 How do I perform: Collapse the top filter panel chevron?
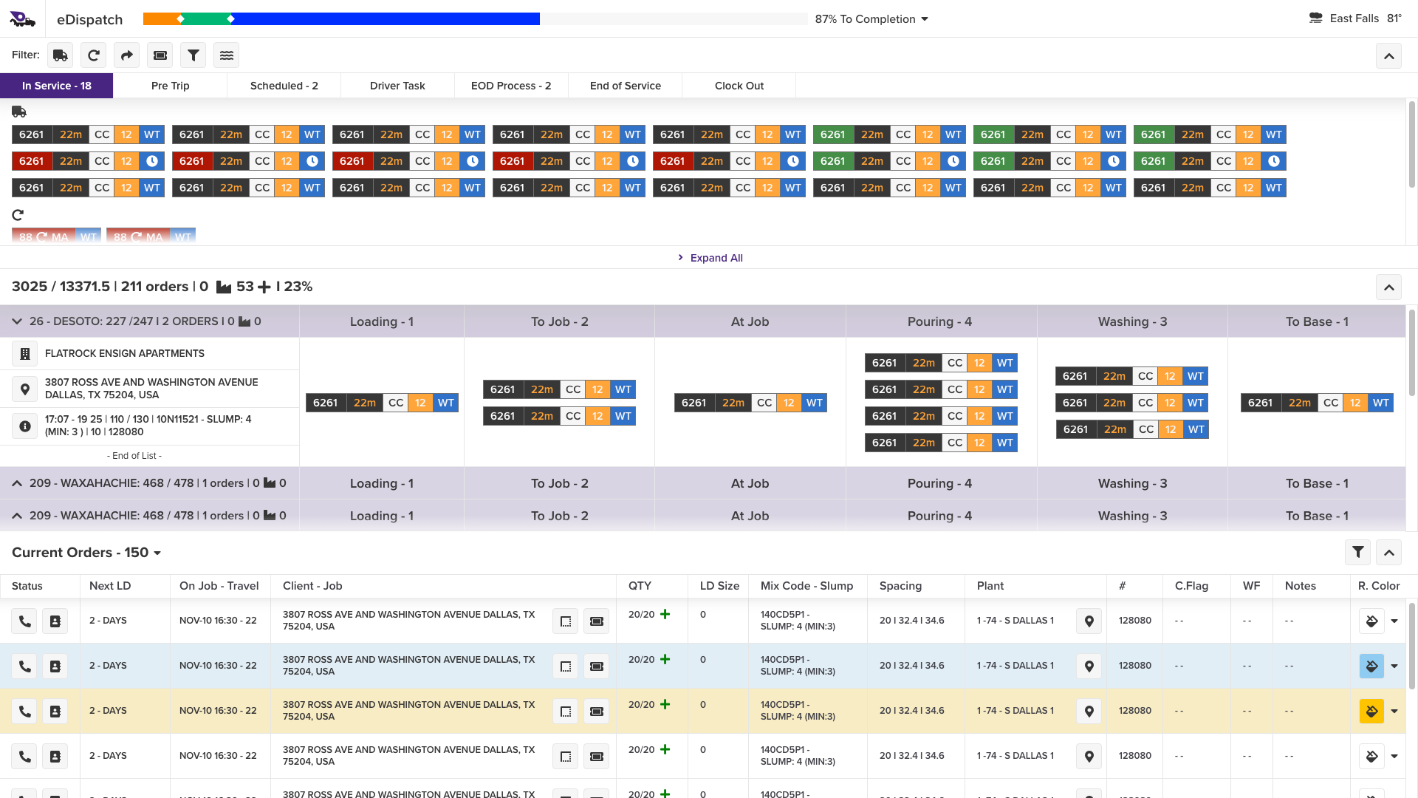tap(1388, 56)
